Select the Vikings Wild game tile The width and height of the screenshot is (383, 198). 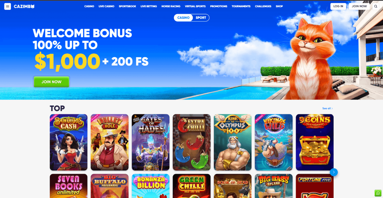pyautogui.click(x=274, y=142)
